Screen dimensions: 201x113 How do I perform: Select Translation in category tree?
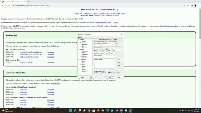point(85,54)
